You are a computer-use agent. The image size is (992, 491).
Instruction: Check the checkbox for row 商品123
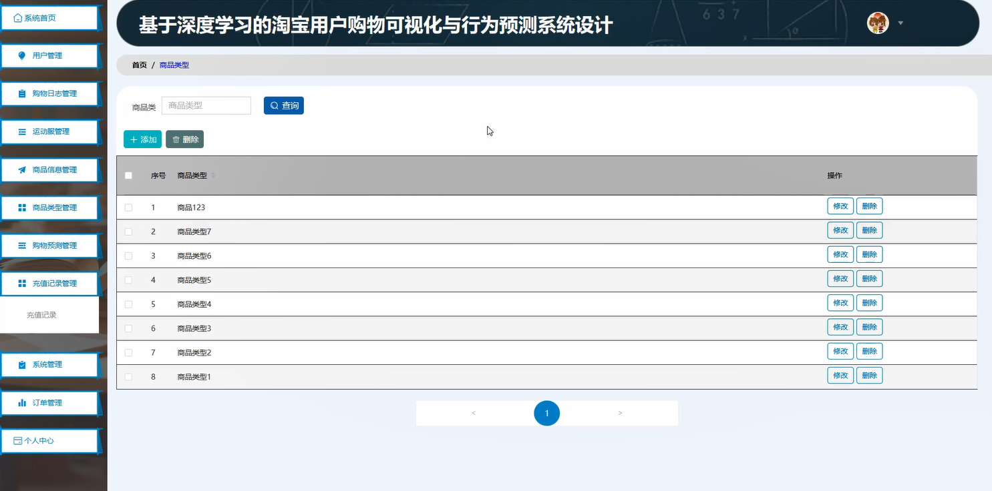click(x=128, y=207)
